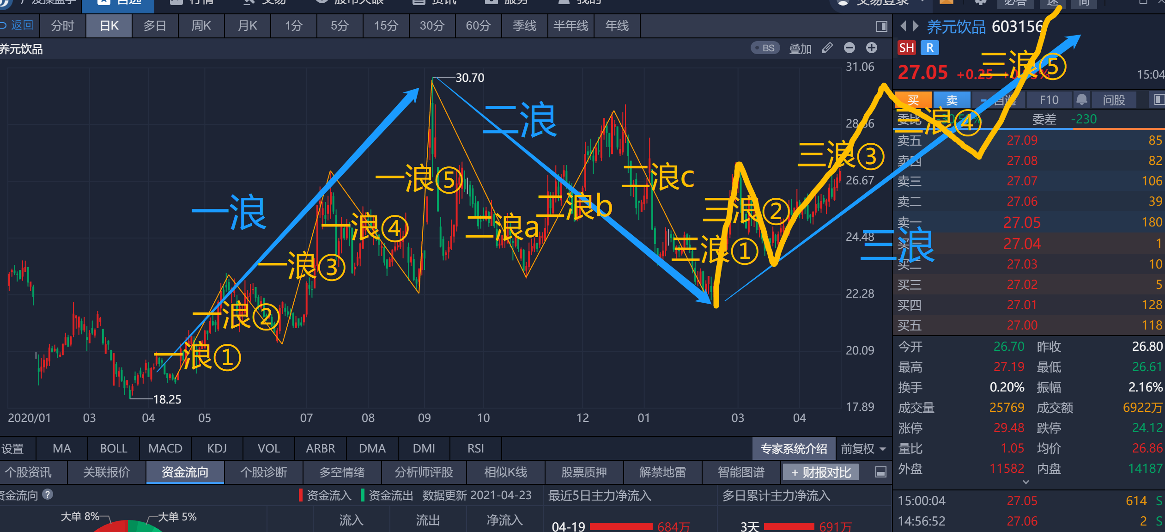Open the 前复权 adjustment dropdown
1165x532 pixels.
click(x=863, y=448)
